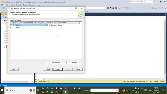Click the microphone icon in system tray
Viewport: 167px width, 94px height.
(x=136, y=88)
